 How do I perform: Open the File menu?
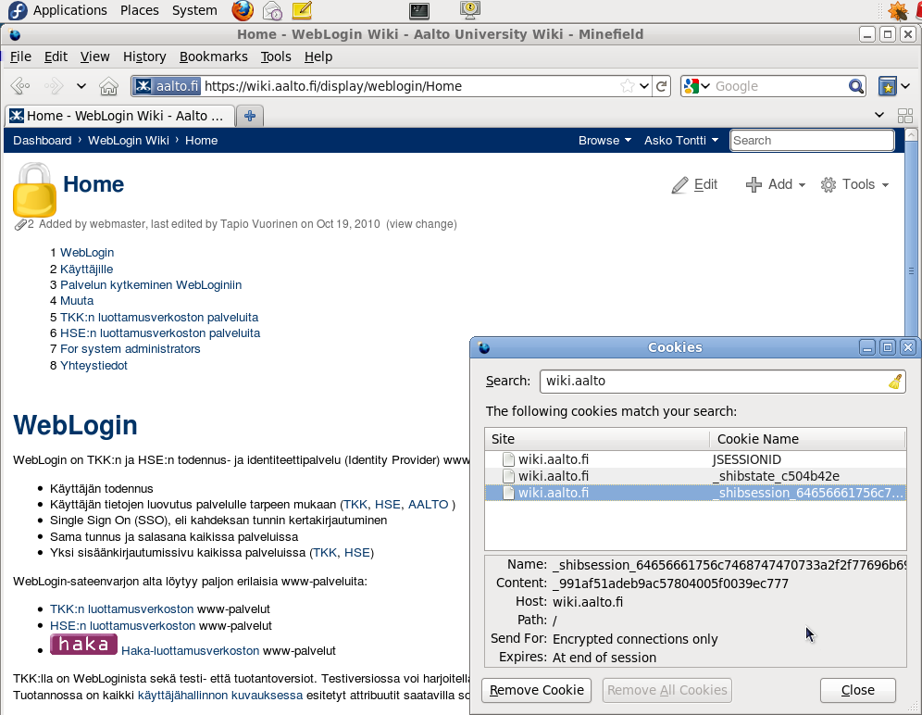(20, 56)
